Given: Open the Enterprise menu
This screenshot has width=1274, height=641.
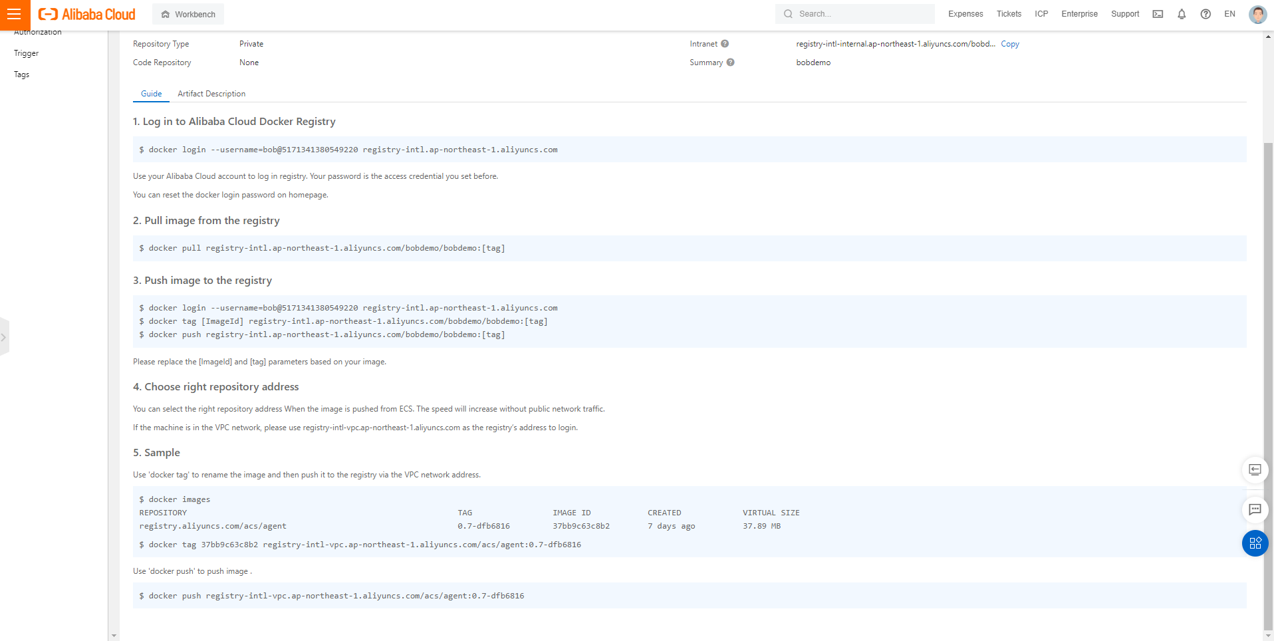Looking at the screenshot, I should click(1079, 14).
